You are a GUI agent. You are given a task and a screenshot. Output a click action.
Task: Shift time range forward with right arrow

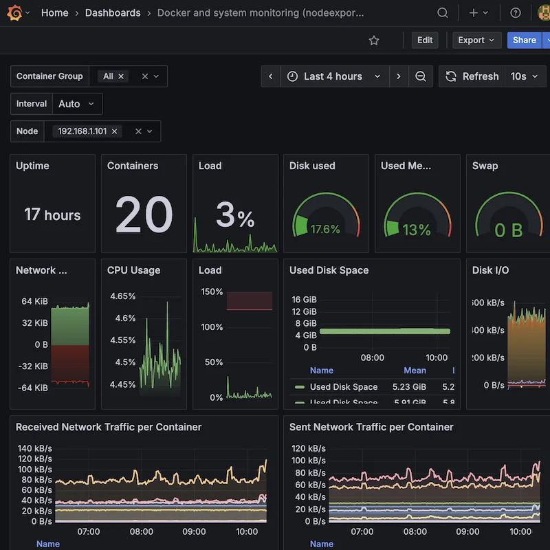coord(399,76)
